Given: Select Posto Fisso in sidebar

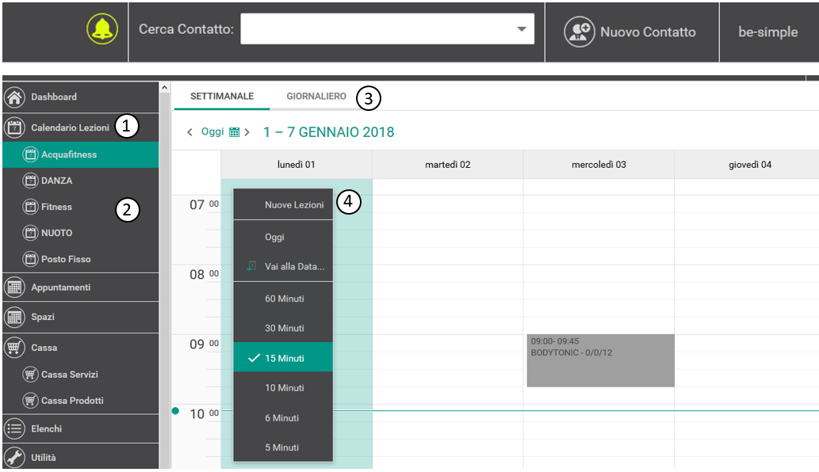Looking at the screenshot, I should (81, 259).
